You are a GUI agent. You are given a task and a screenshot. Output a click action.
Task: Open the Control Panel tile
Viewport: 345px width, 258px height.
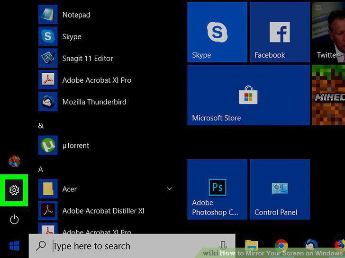coord(280,189)
